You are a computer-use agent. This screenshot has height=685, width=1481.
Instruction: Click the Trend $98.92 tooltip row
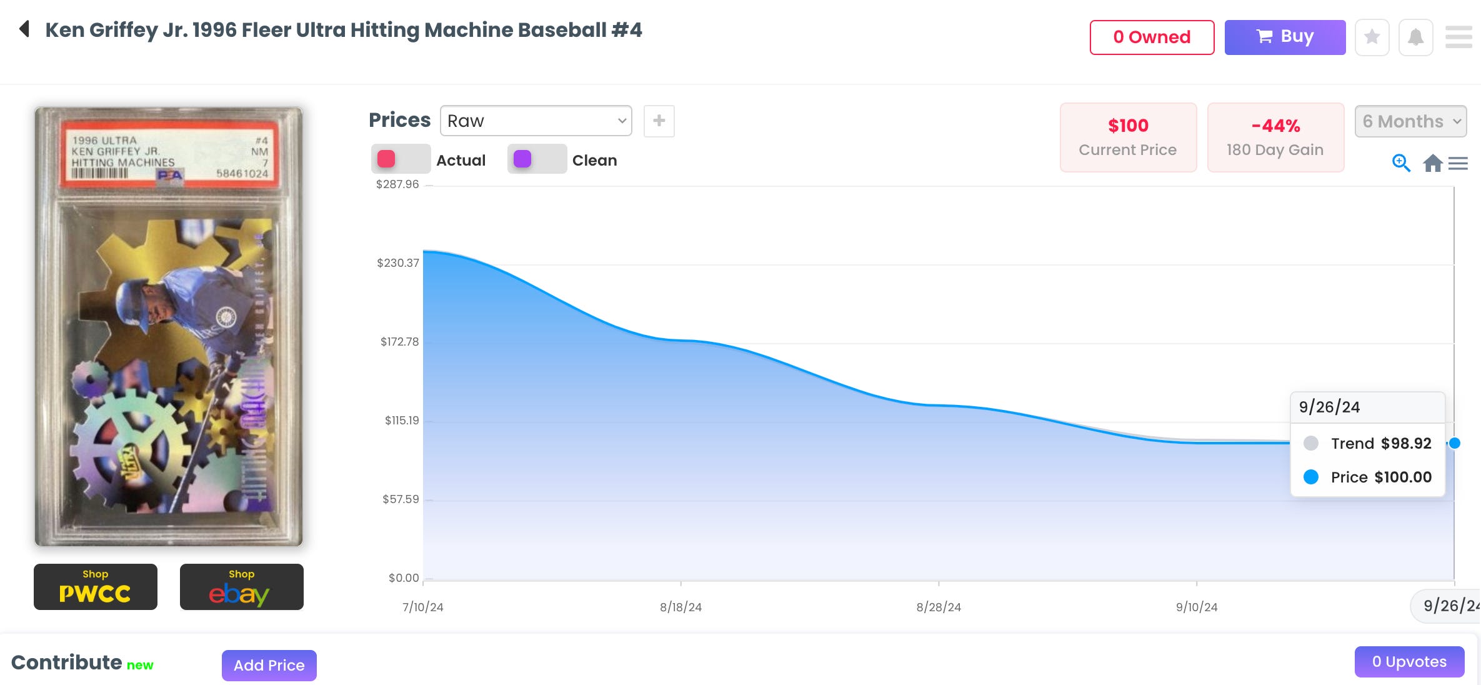1368,444
